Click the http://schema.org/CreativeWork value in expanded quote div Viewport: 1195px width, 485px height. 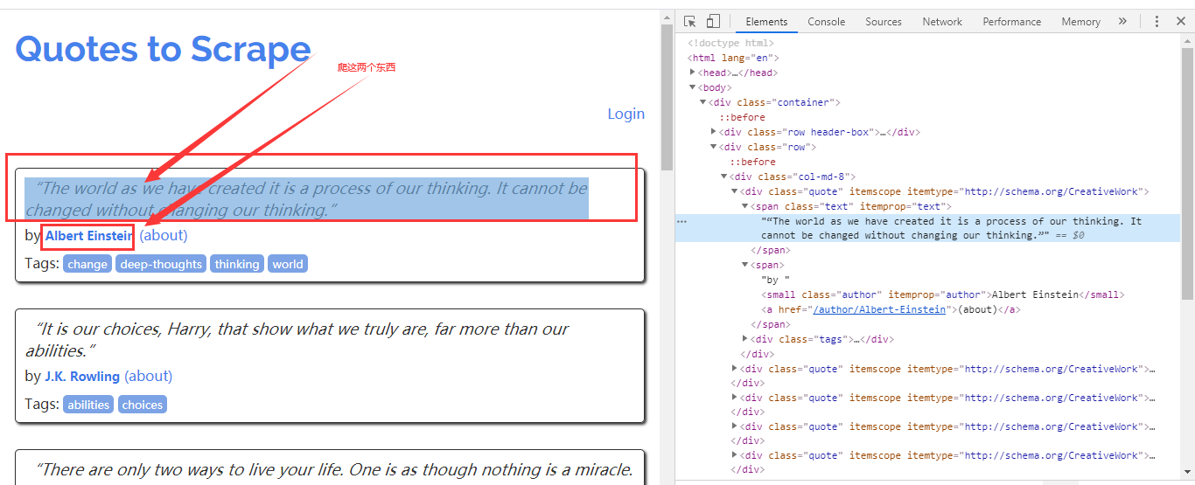tap(1053, 191)
